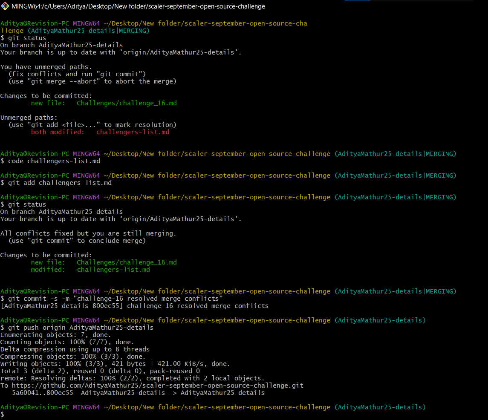Click the 'git add <file>...' resolution hint

coord(92,125)
